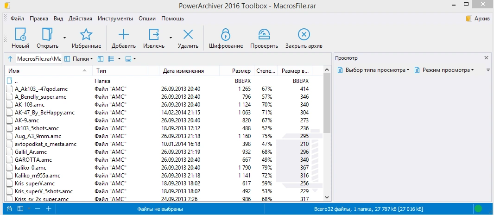Screen dimensions: 494x215
Task: Click the minus icon in status bar
Action: [x=38, y=209]
